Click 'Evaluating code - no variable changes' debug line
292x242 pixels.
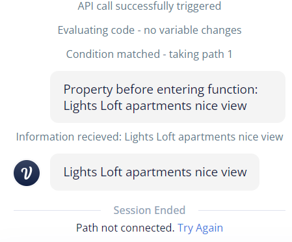click(x=150, y=30)
